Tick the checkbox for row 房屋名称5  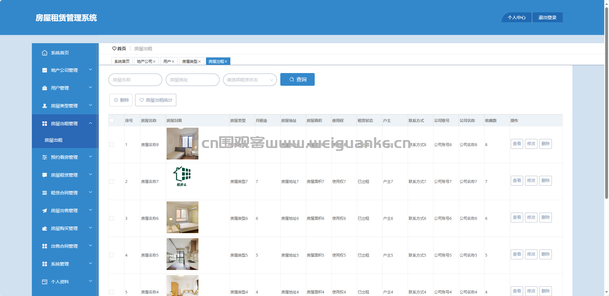[x=111, y=255]
